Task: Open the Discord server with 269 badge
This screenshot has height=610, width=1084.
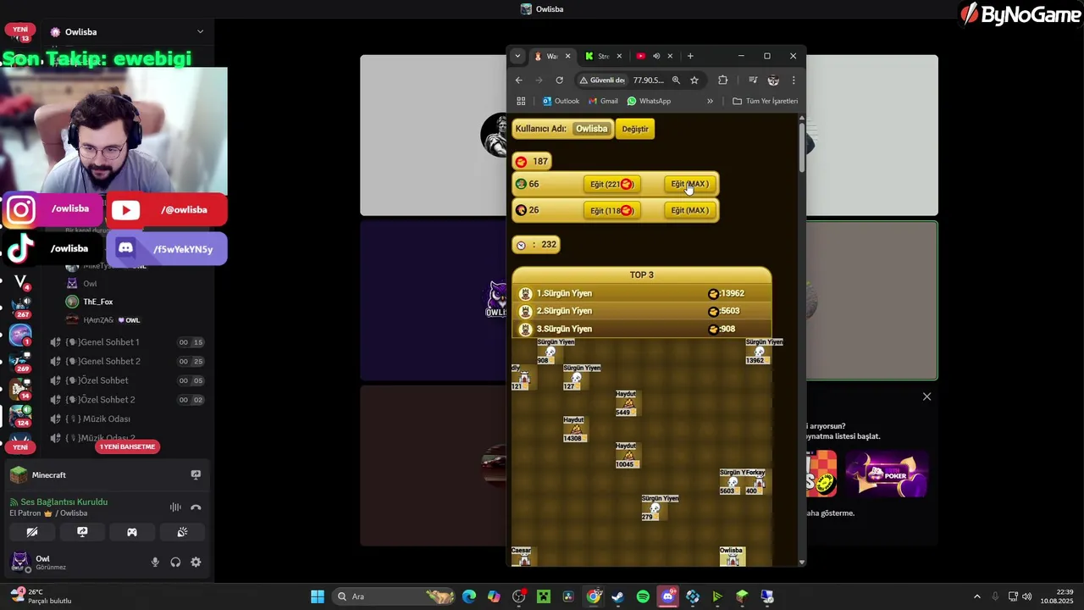Action: tap(20, 362)
